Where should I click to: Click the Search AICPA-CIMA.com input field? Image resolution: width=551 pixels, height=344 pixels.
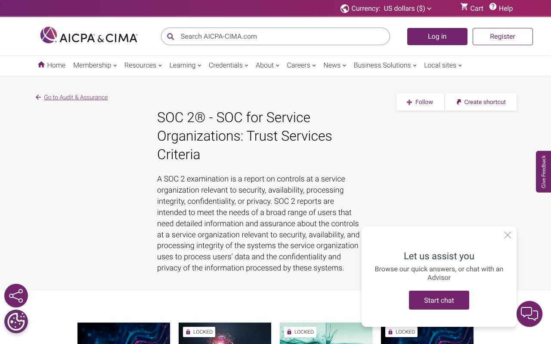[275, 37]
